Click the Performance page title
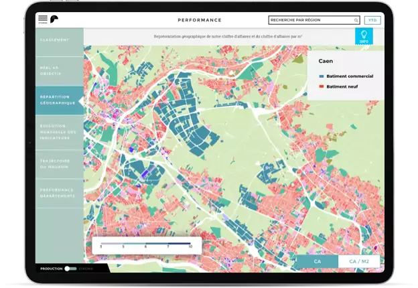418x288 pixels. pyautogui.click(x=199, y=20)
